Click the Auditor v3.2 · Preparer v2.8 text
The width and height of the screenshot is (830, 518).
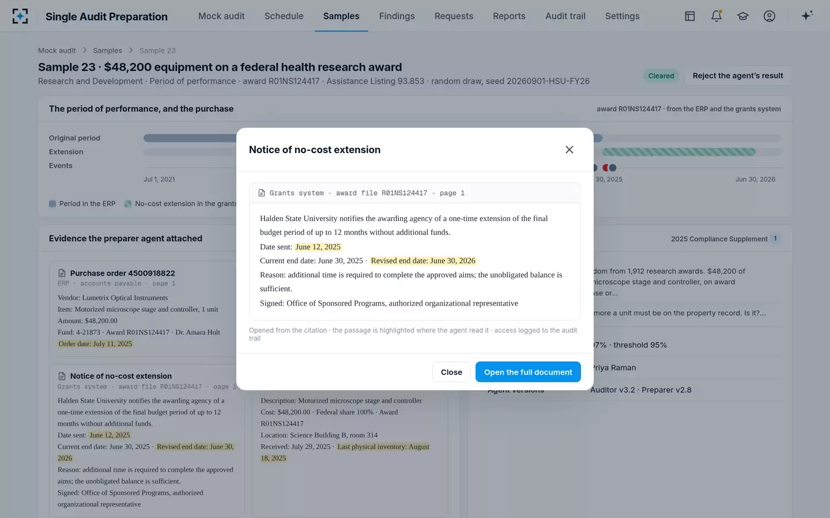click(x=641, y=390)
